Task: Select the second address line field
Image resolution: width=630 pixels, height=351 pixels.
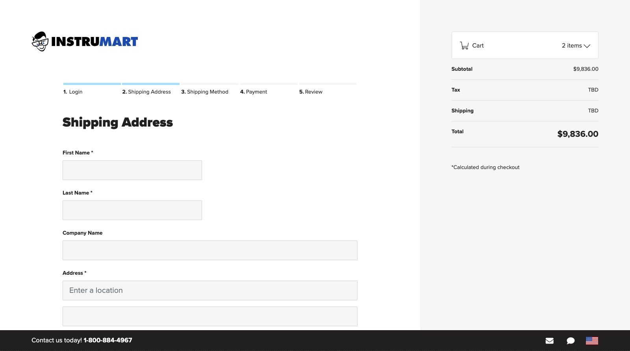Action: point(210,316)
